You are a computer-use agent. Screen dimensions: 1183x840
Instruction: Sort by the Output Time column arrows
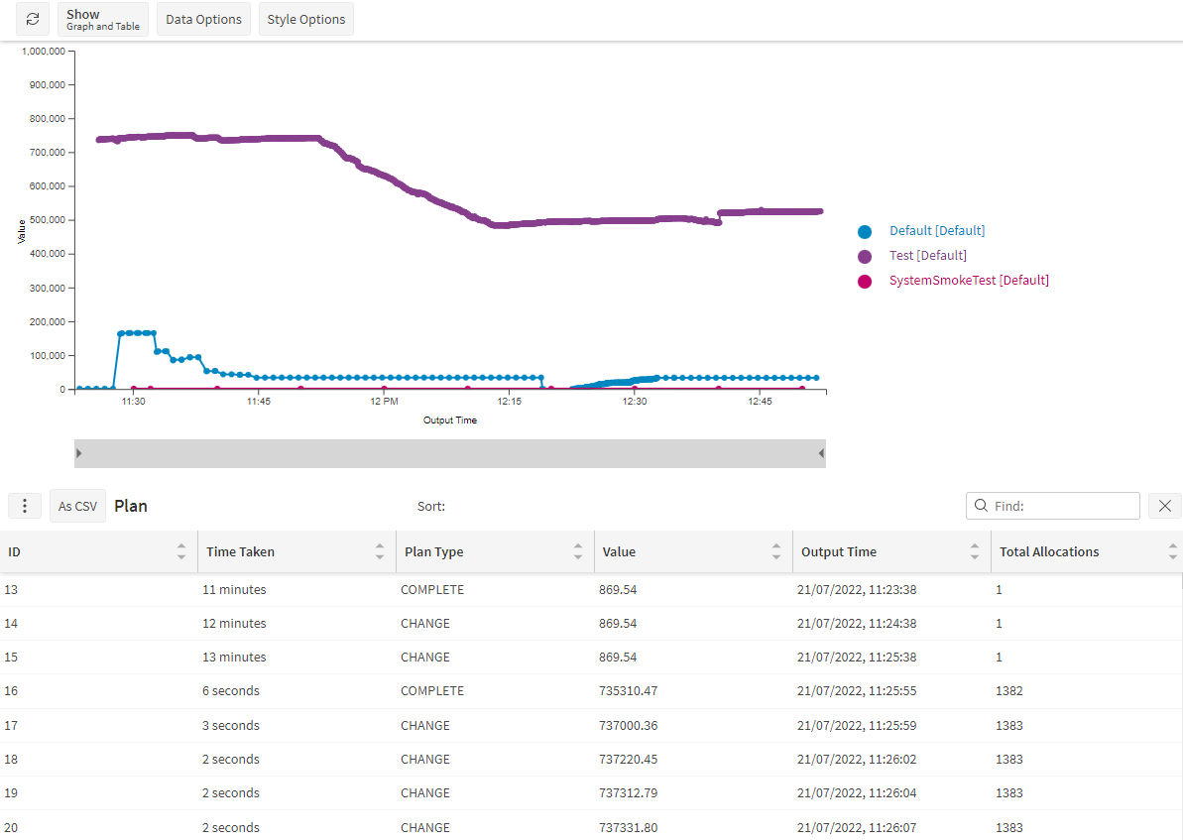975,551
